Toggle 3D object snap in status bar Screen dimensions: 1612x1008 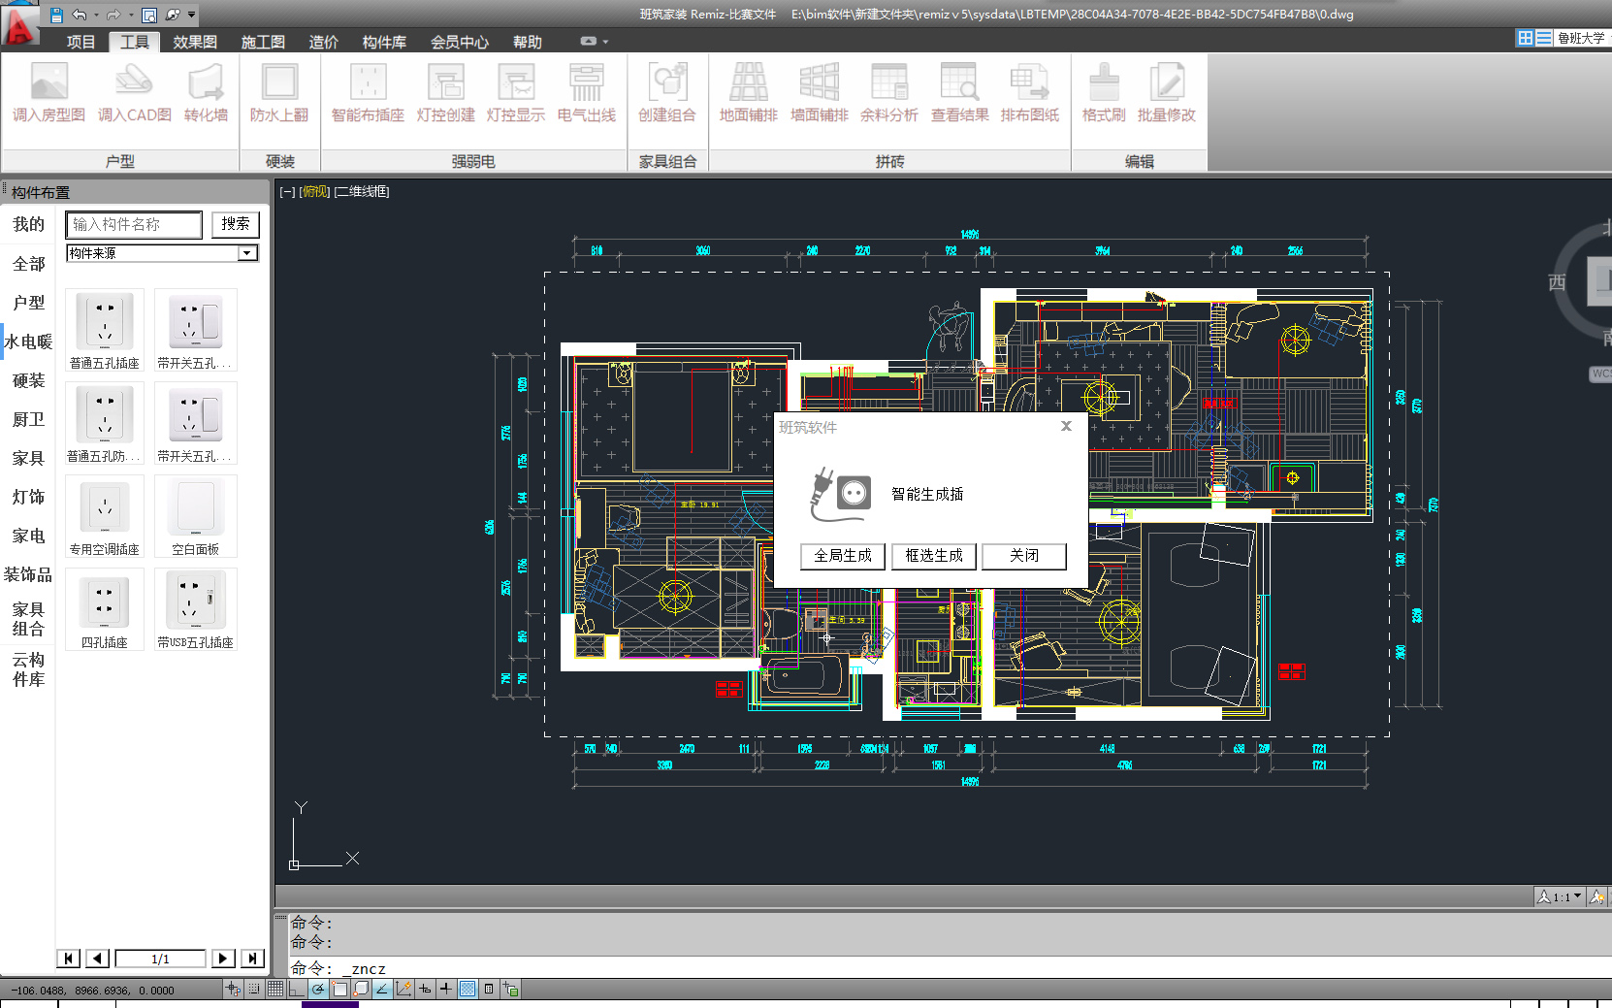click(361, 989)
